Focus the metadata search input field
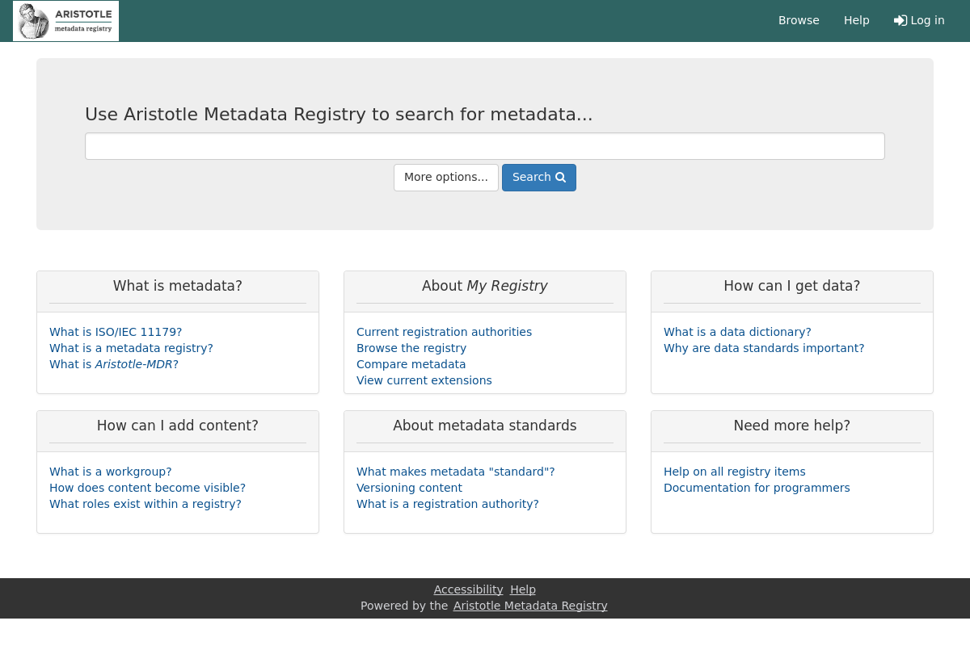This screenshot has width=970, height=646. (485, 146)
